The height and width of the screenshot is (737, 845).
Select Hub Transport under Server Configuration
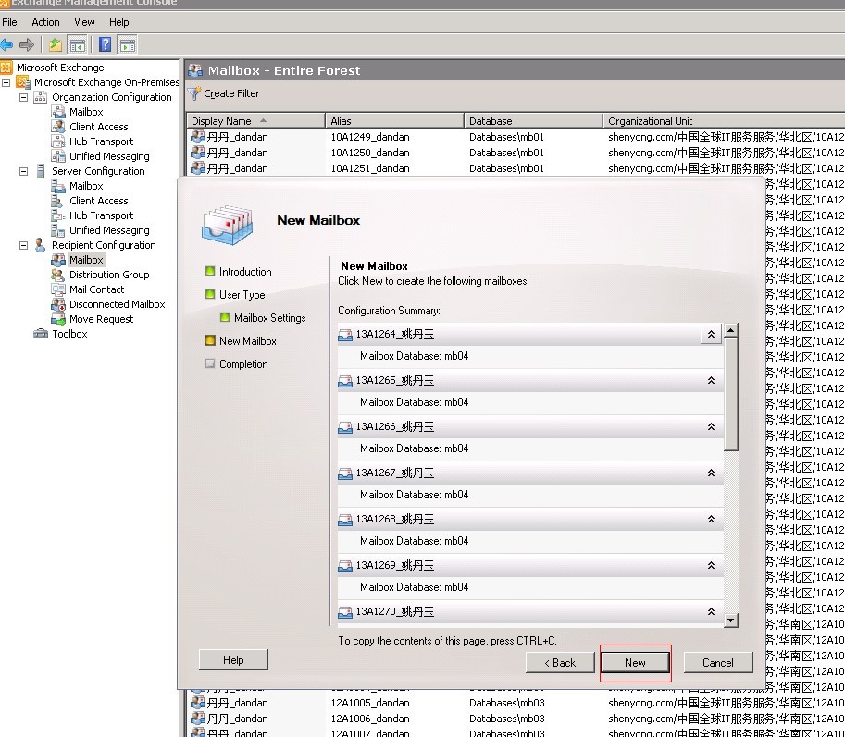click(101, 215)
